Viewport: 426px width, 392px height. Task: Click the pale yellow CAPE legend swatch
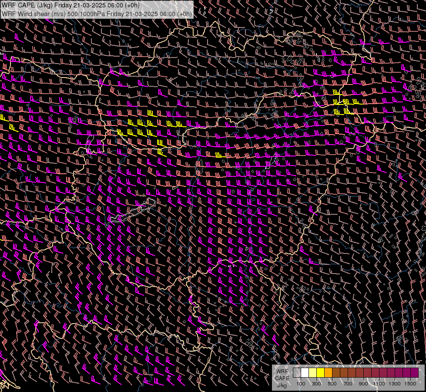click(x=313, y=373)
